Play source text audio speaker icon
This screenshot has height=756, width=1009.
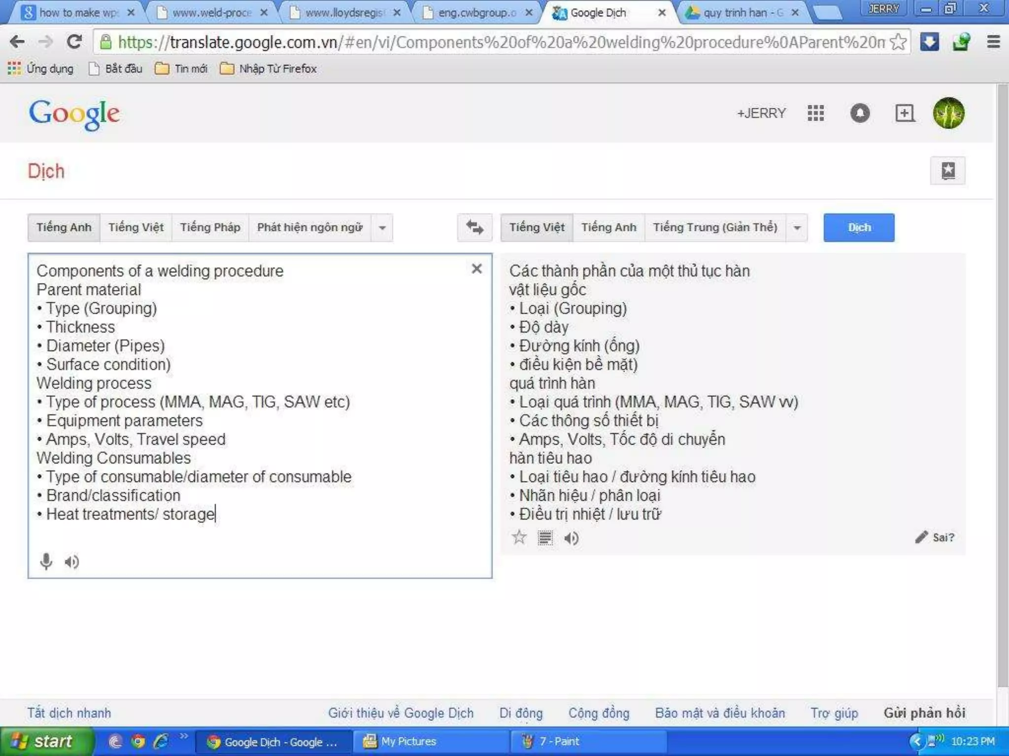[x=72, y=562]
